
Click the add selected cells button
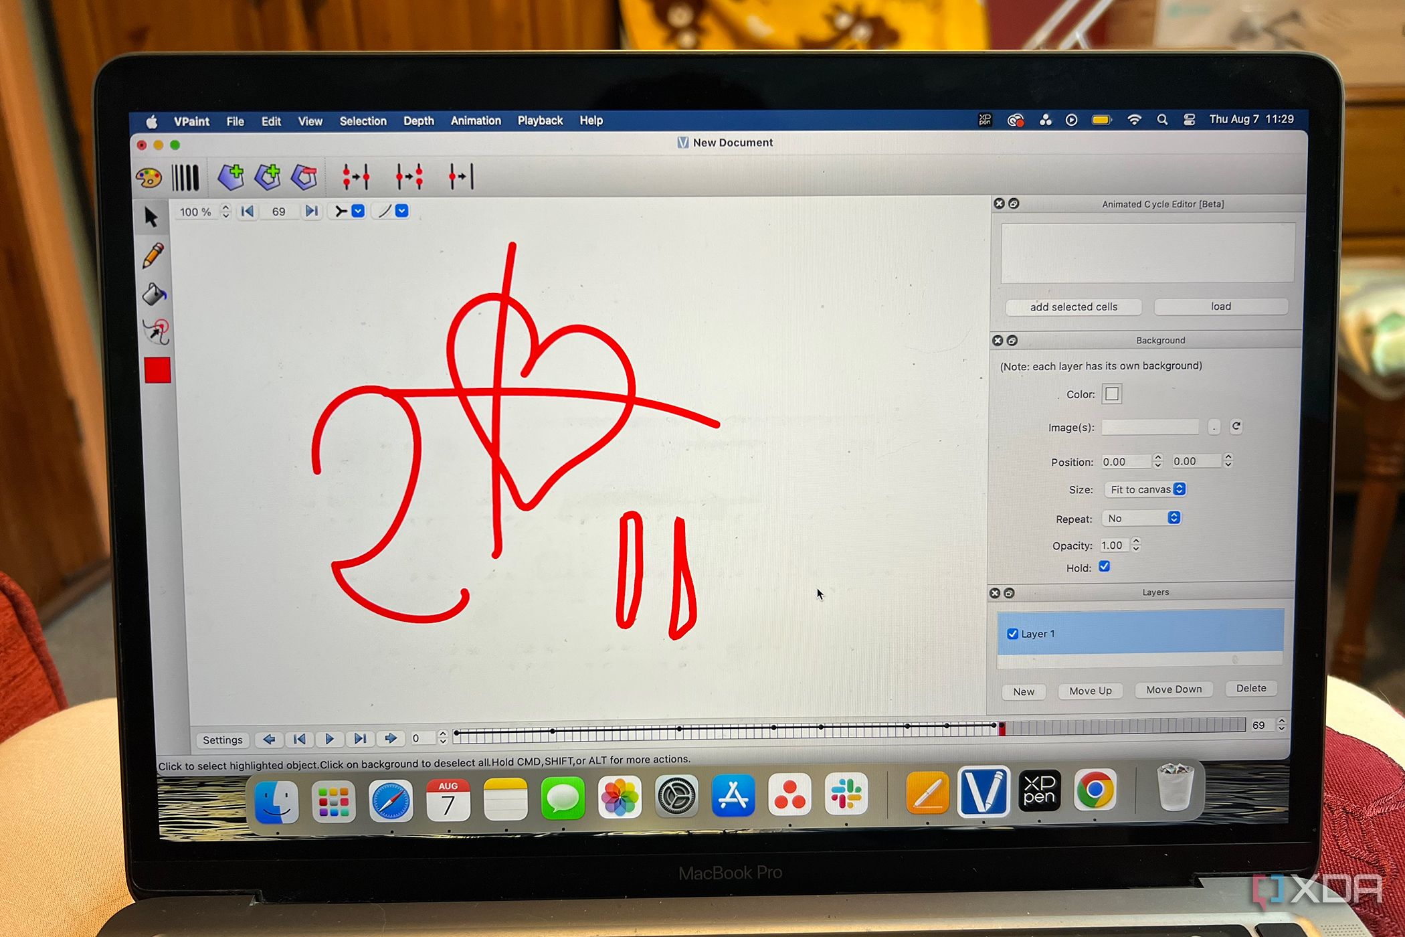[x=1073, y=307]
